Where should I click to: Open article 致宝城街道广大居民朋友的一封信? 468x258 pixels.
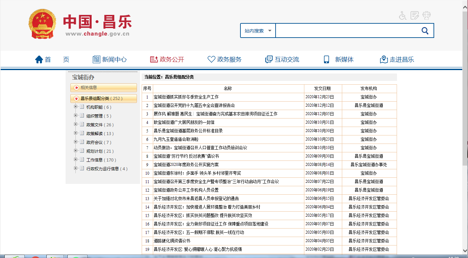click(184, 122)
